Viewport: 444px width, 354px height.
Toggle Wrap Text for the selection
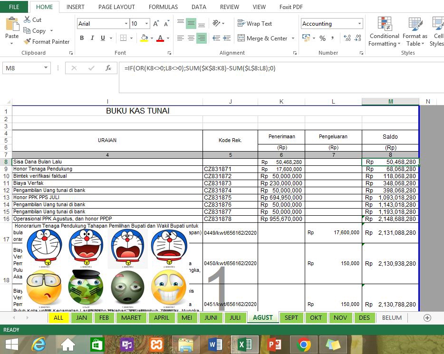click(x=256, y=23)
